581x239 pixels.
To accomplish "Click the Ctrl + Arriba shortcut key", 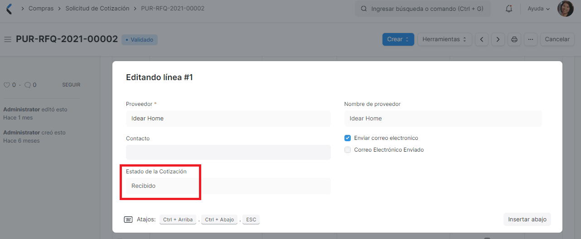I will click(178, 220).
